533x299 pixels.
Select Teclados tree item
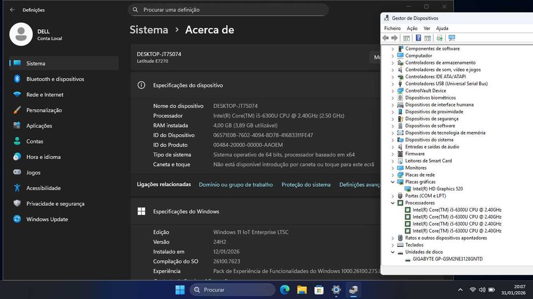[414, 245]
